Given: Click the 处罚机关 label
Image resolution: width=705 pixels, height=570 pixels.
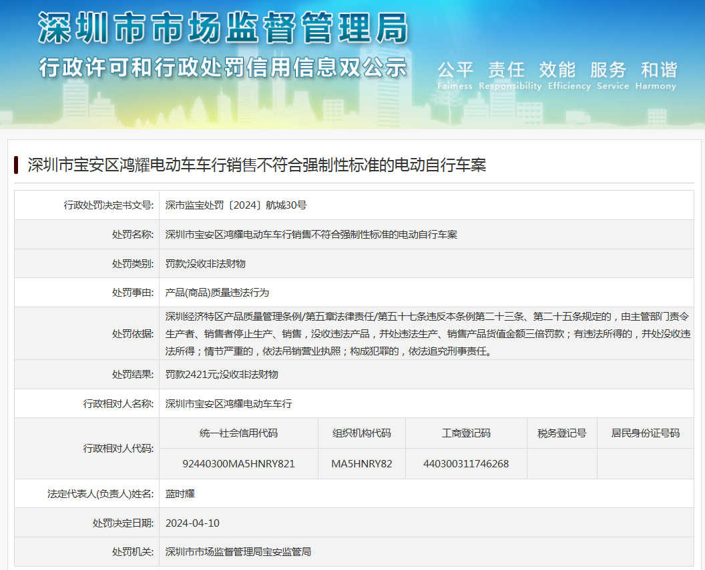Looking at the screenshot, I should [133, 551].
